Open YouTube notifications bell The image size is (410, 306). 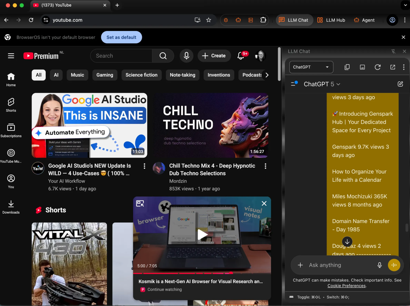(x=241, y=56)
